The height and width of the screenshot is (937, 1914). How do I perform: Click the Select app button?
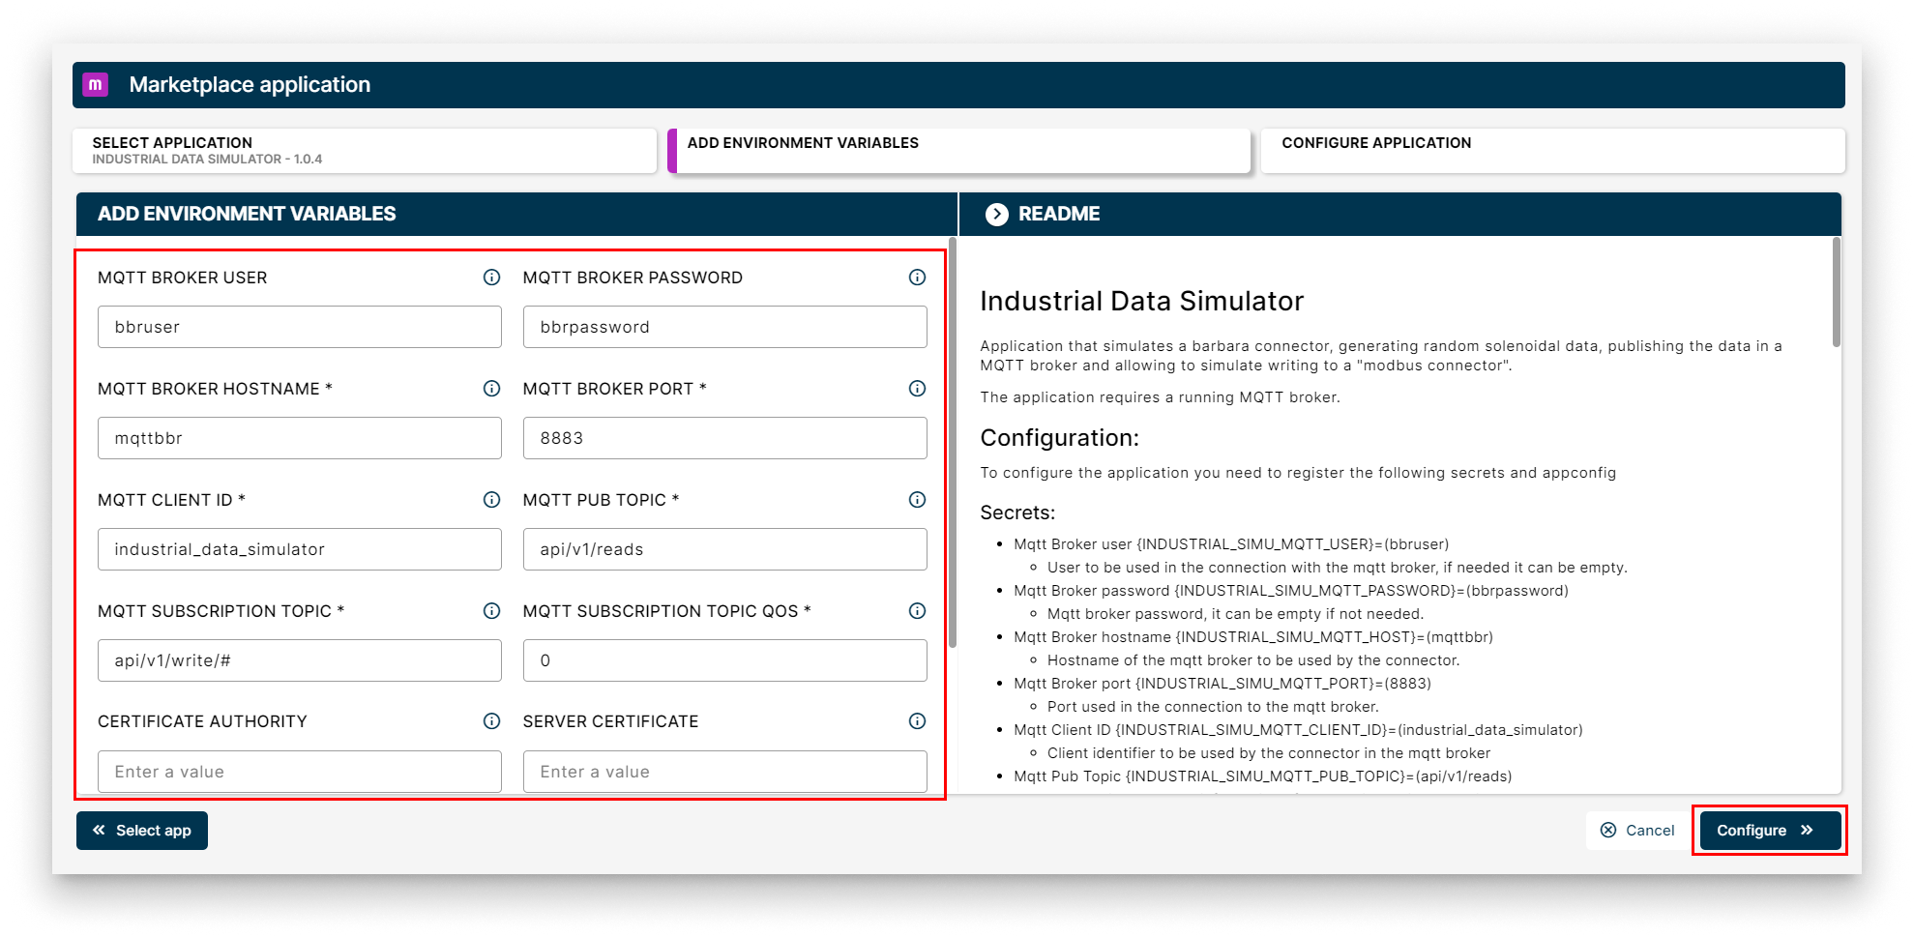pos(141,830)
